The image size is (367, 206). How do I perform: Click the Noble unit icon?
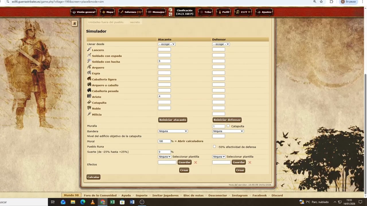pyautogui.click(x=89, y=108)
